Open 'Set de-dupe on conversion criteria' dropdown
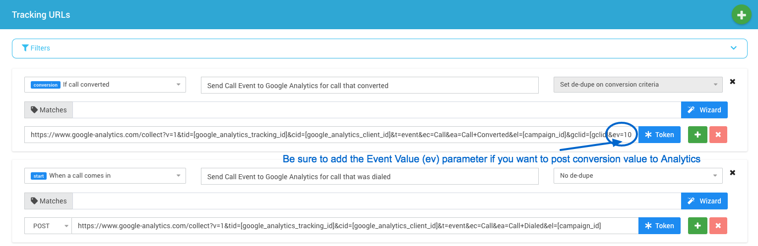 (x=637, y=85)
